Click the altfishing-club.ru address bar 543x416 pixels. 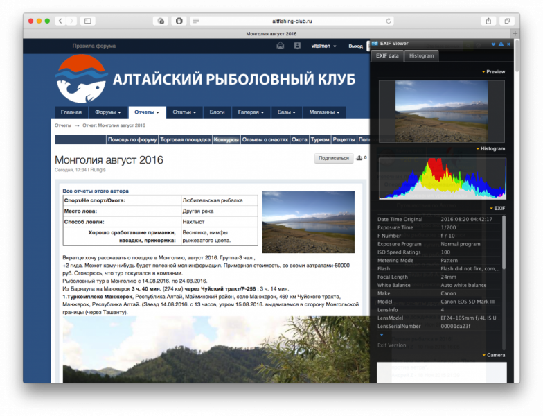pos(292,21)
